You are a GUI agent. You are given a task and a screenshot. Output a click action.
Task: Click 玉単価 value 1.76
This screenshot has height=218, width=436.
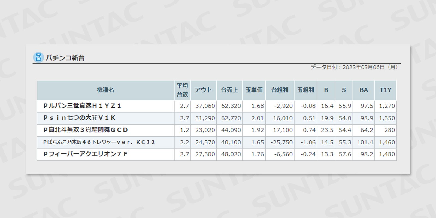pyautogui.click(x=258, y=154)
